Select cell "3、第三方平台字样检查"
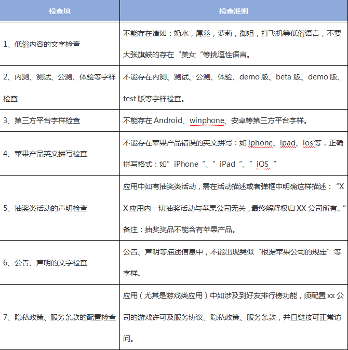This screenshot has height=350, width=348. tap(60, 120)
